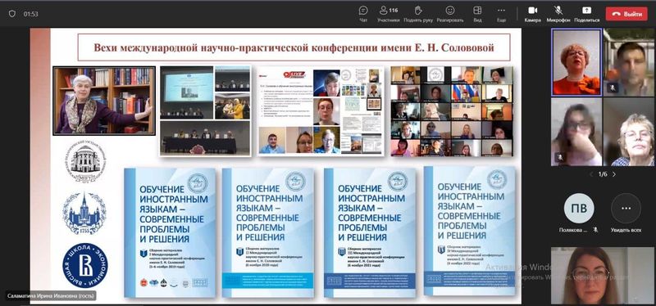Viewport: 656px width, 306px height.
Task: Go to previous participant page arrow
Action: pyautogui.click(x=591, y=174)
